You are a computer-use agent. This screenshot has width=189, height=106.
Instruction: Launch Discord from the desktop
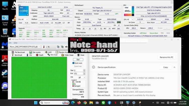pyautogui.click(x=5, y=87)
